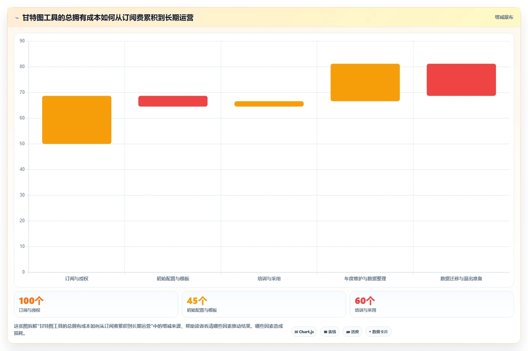Click the chart title 甘特图工具的总拥有成本
Viewport: 528px width, 351px height.
108,17
